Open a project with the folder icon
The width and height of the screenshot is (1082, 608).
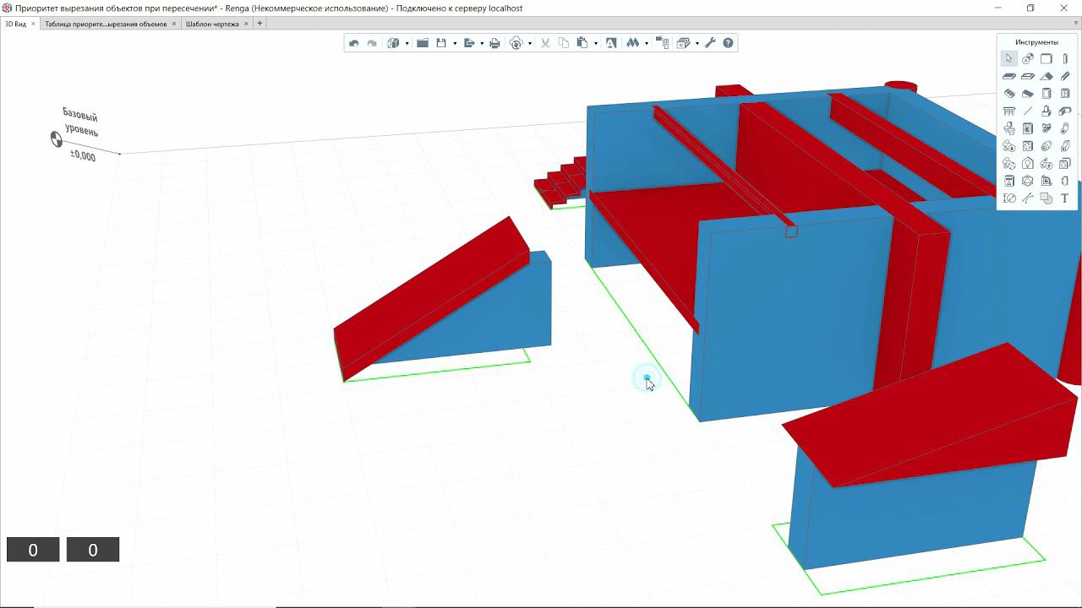coord(423,43)
